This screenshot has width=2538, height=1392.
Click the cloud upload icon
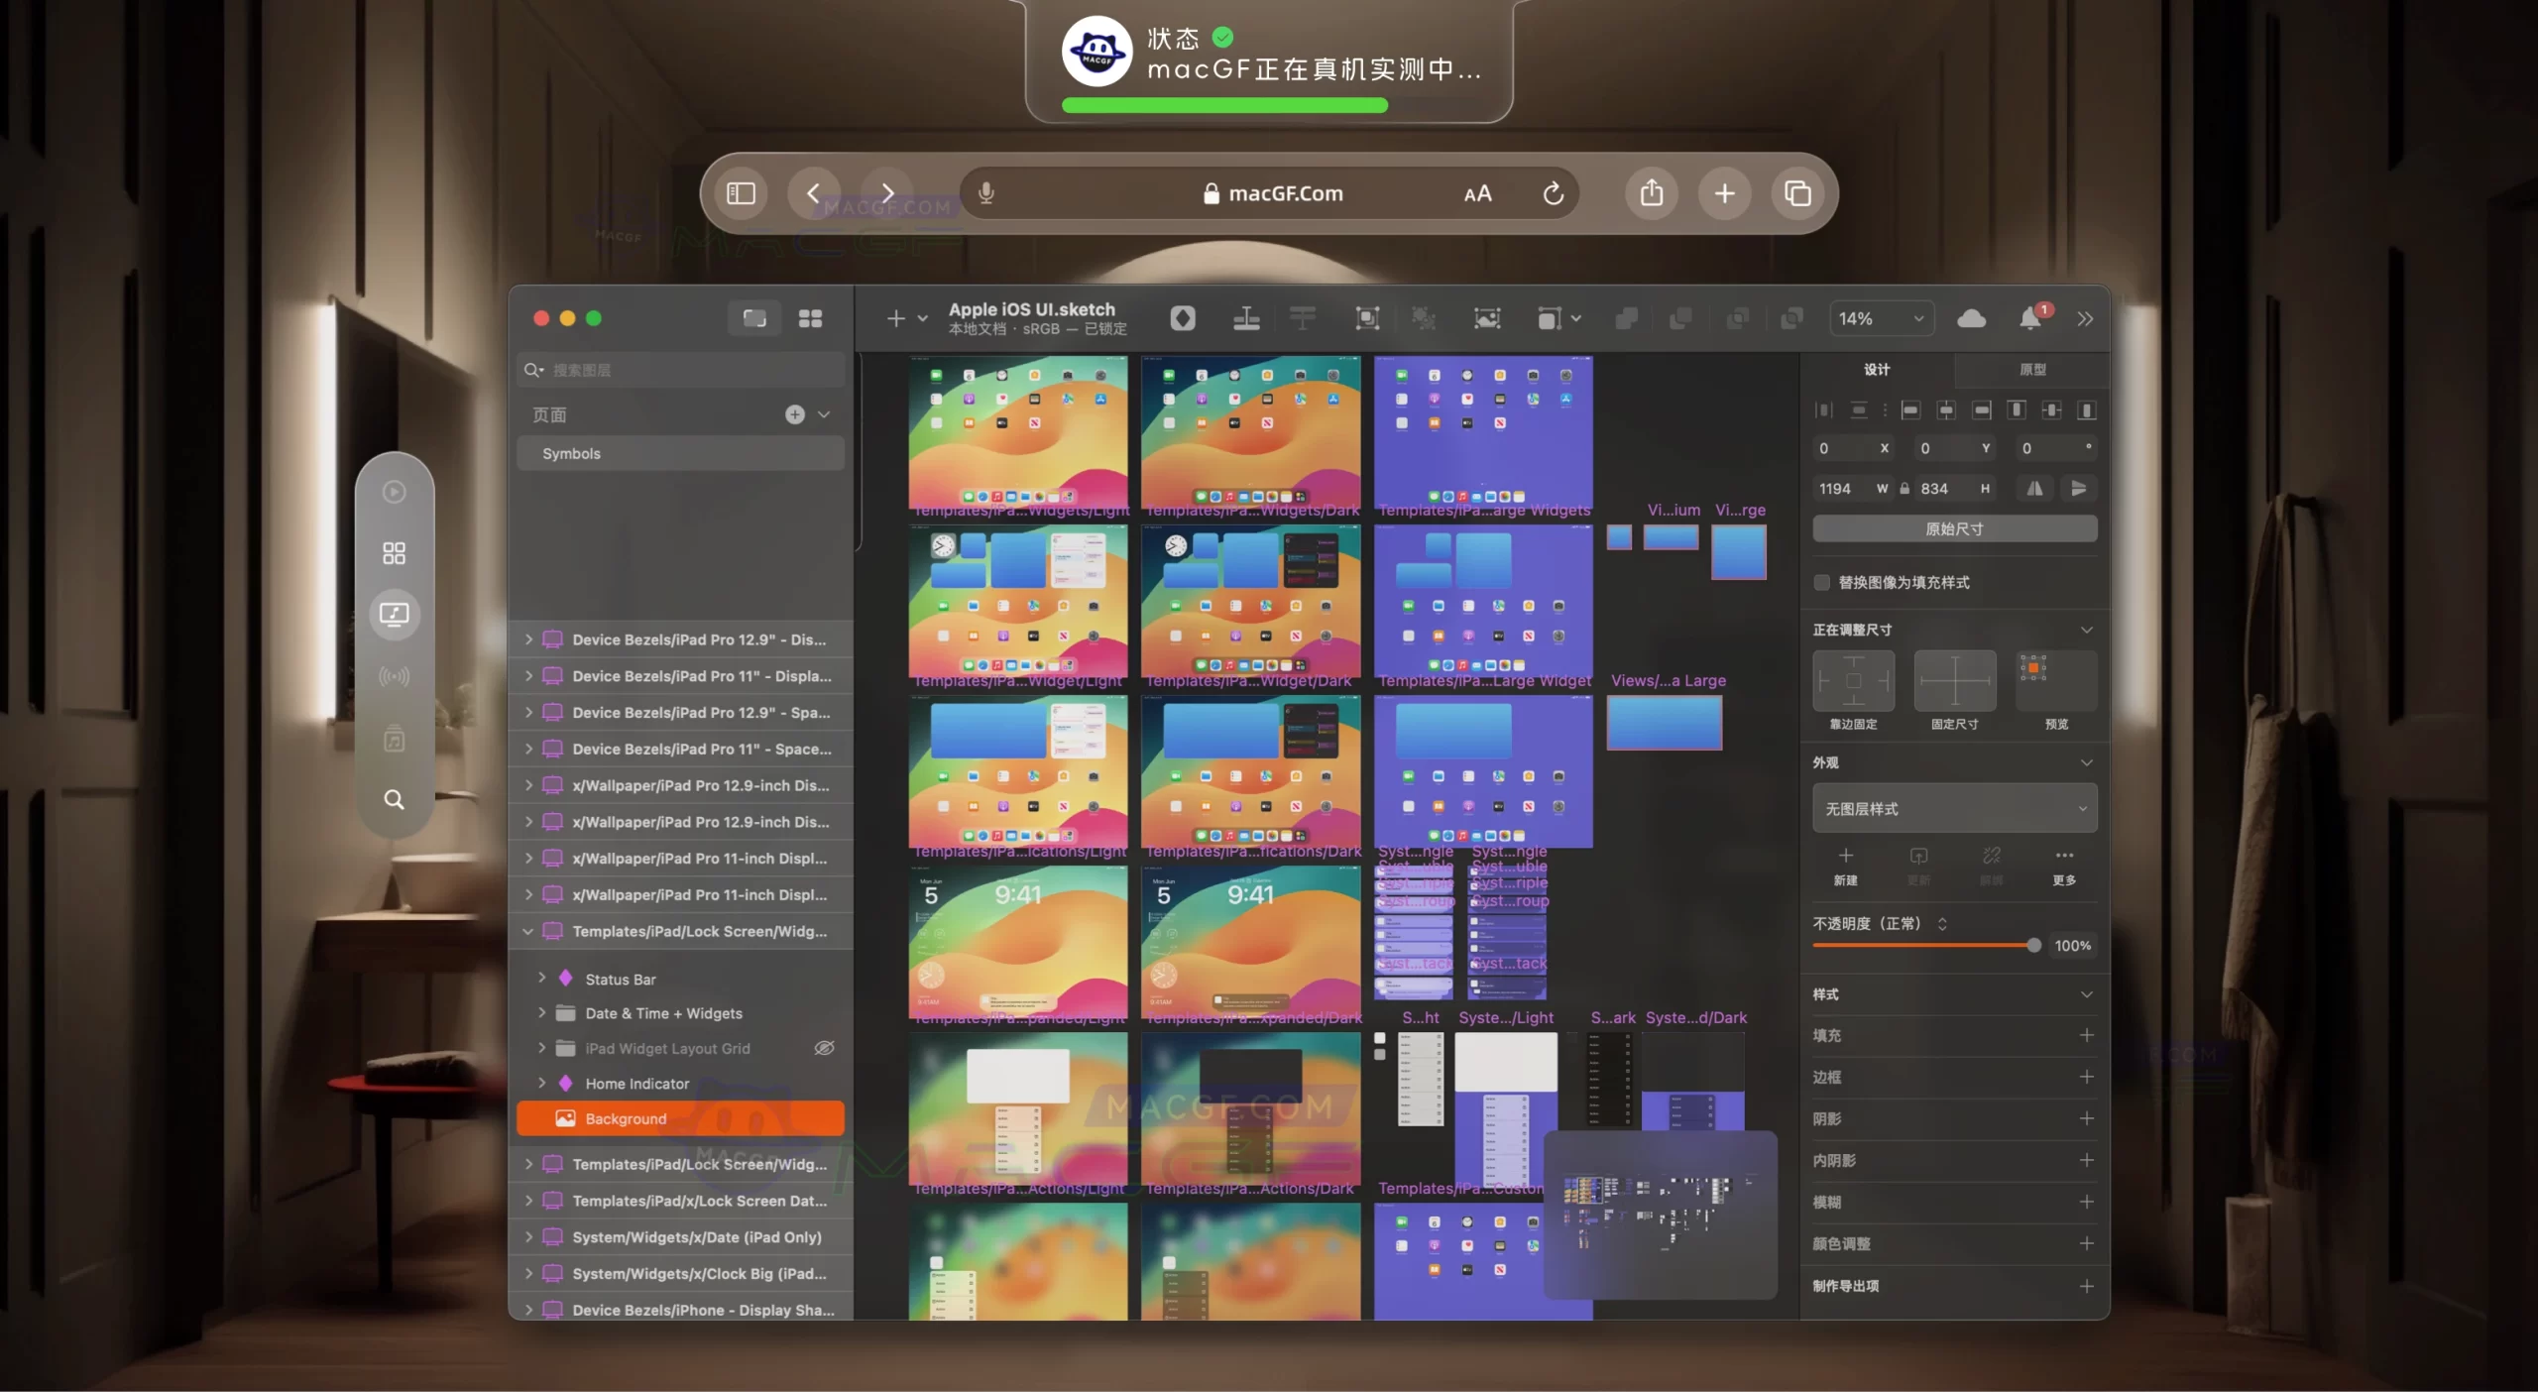(x=1971, y=318)
